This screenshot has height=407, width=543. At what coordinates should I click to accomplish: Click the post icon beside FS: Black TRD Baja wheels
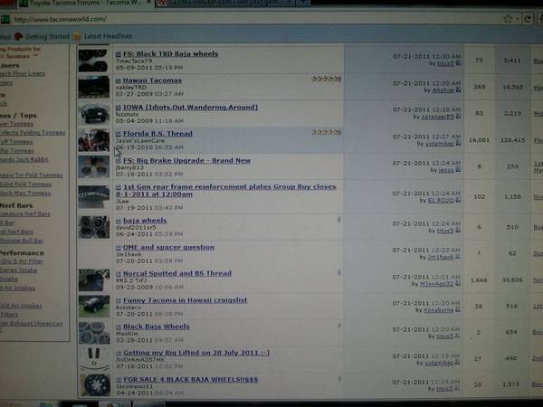tap(118, 54)
